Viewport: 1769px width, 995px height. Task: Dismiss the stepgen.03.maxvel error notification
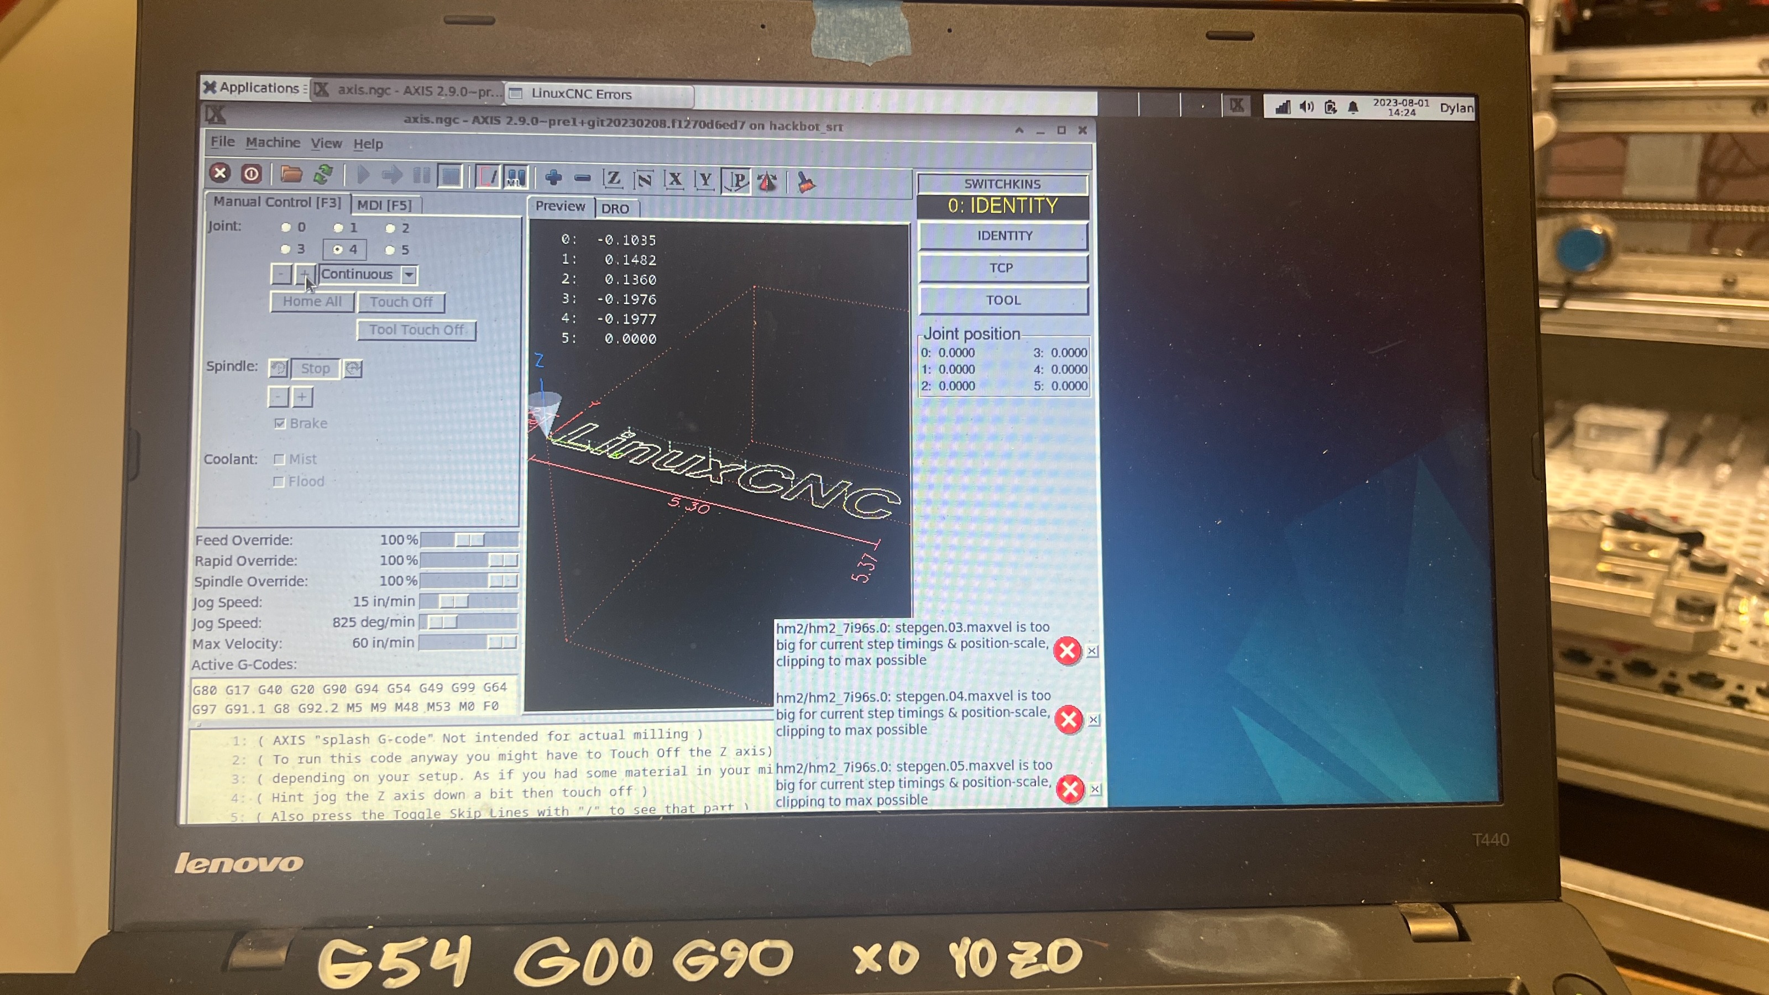point(1092,650)
